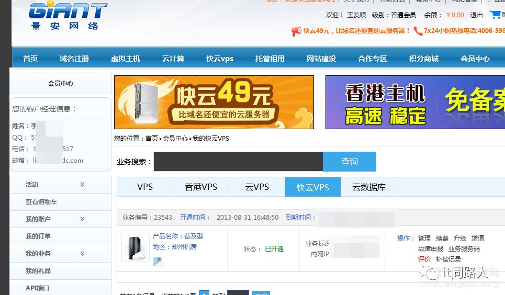Expand the 我的账户 sidebar section
505x295 pixels.
click(82, 219)
